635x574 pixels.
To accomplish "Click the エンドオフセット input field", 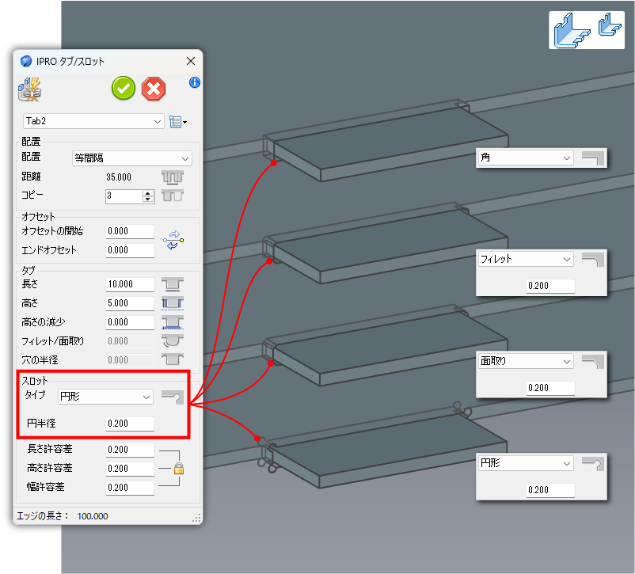I will (x=130, y=250).
